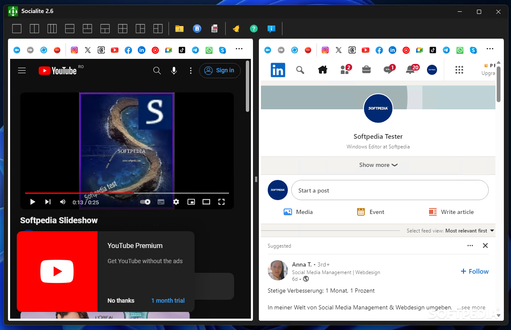Open My Network with 2 notifications
The image size is (511, 330).
(x=345, y=70)
